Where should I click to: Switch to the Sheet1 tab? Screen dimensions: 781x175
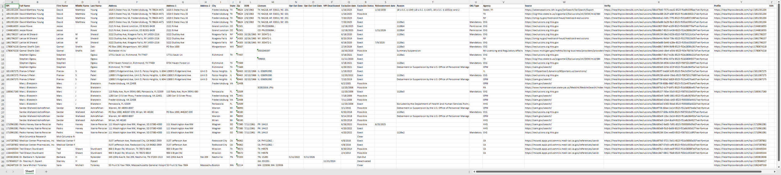tap(30, 172)
